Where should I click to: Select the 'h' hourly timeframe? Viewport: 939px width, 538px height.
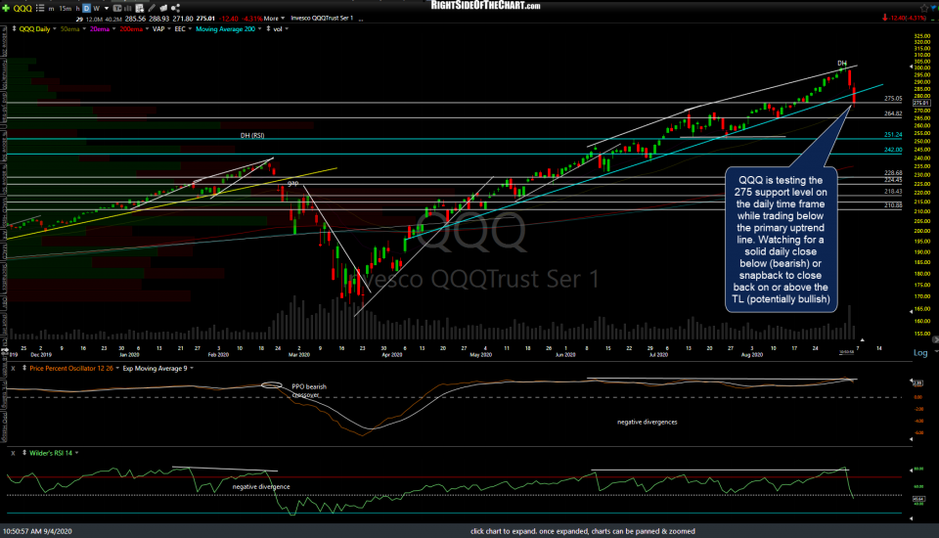click(77, 9)
